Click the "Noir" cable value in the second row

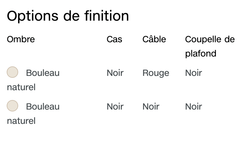point(151,107)
